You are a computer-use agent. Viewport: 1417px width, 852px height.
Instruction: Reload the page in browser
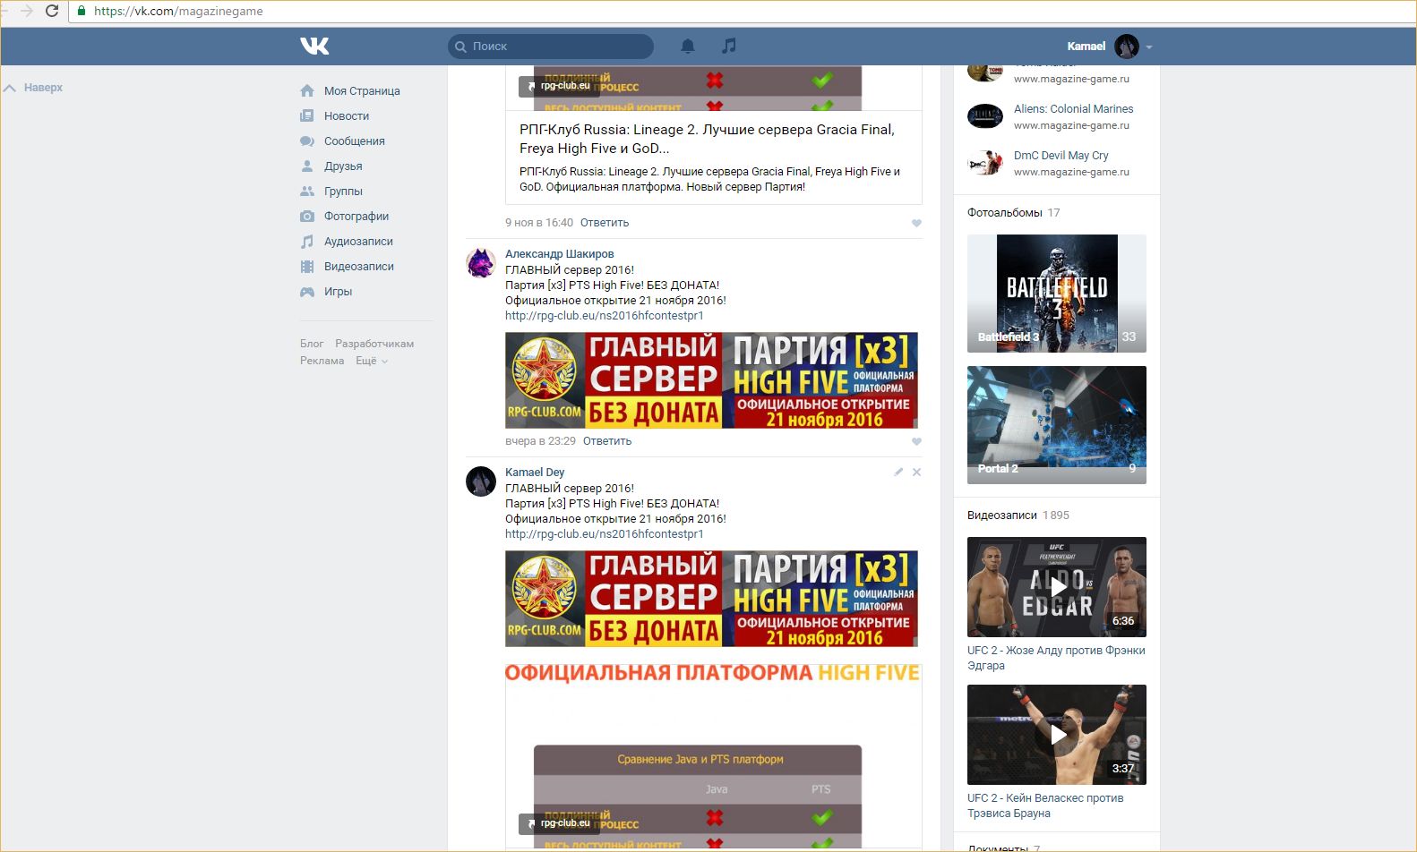(x=52, y=12)
